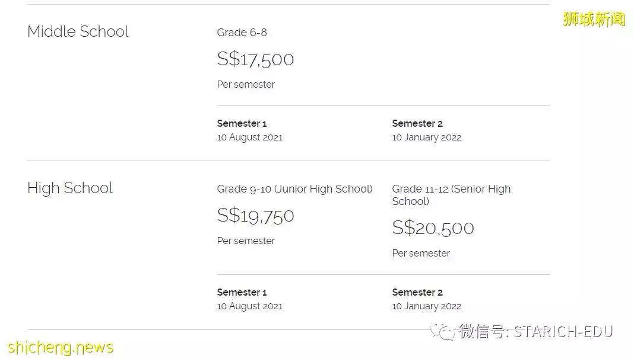Select the Grade 6-8 label
The width and height of the screenshot is (634, 359).
click(242, 33)
